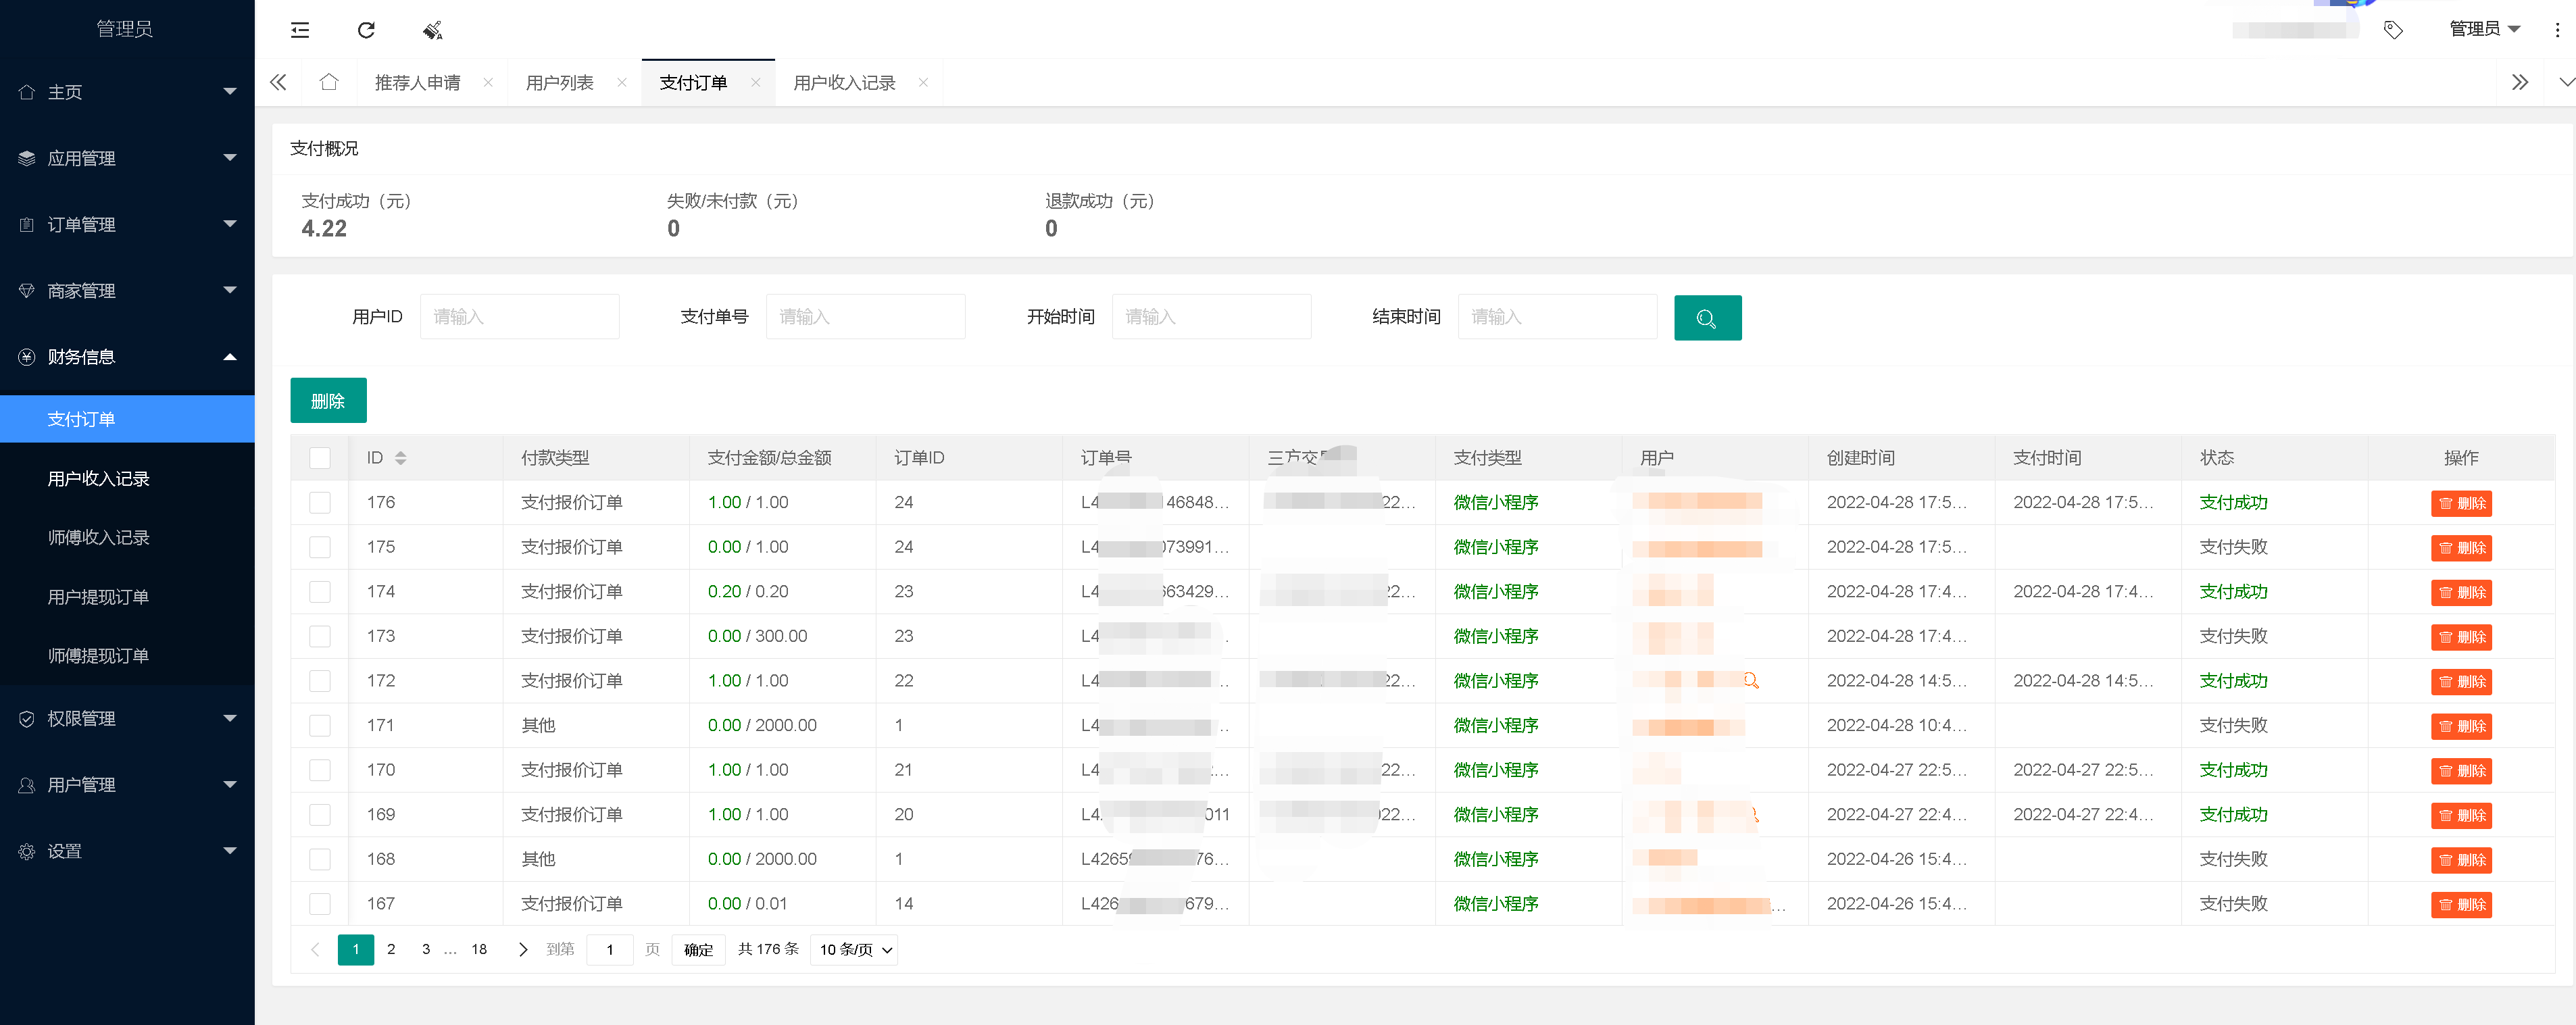The height and width of the screenshot is (1025, 2576).
Task: Expand the 用户管理 sidebar menu
Action: pos(127,785)
